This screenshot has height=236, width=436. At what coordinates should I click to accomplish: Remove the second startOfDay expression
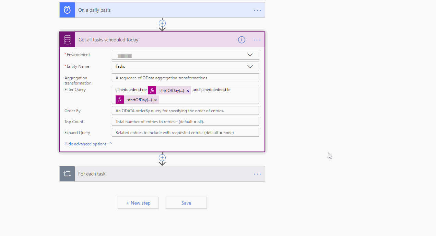(156, 100)
